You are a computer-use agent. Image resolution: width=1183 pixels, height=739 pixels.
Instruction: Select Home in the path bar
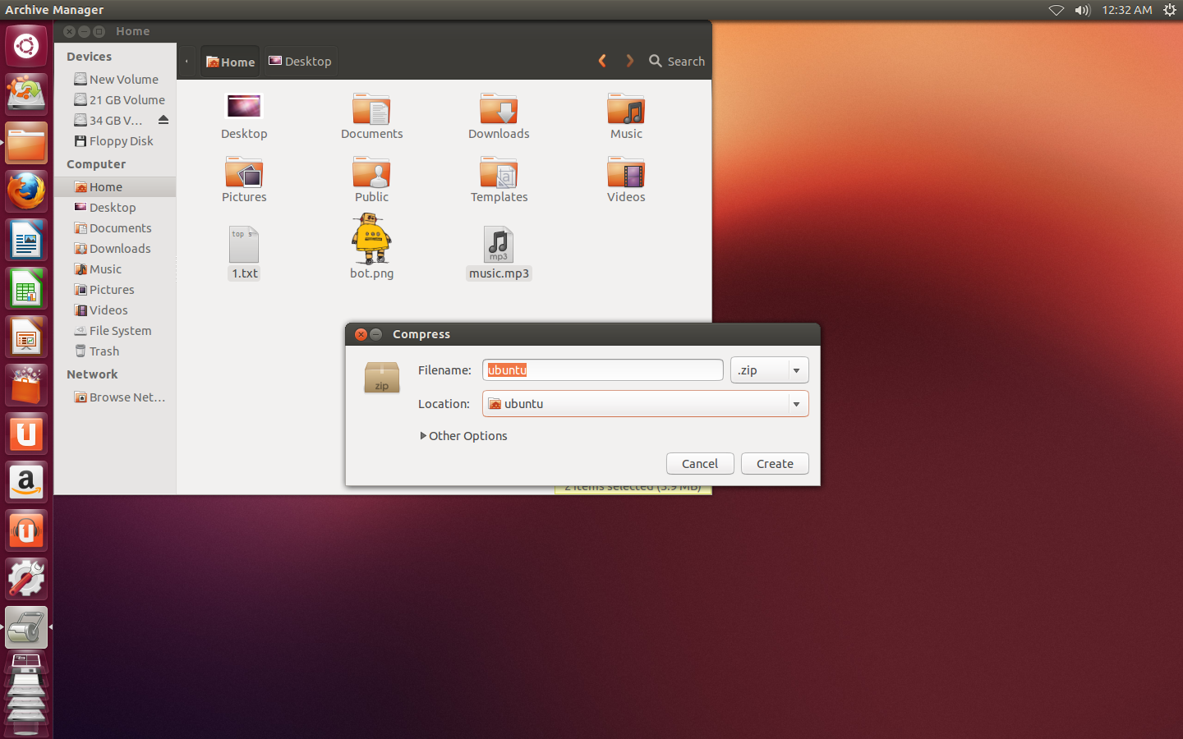tap(229, 61)
